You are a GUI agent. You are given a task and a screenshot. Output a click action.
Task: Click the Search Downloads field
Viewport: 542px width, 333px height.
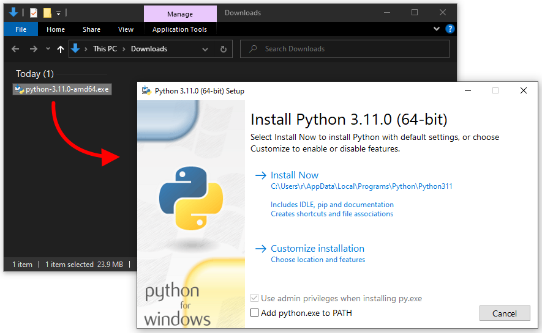click(345, 49)
